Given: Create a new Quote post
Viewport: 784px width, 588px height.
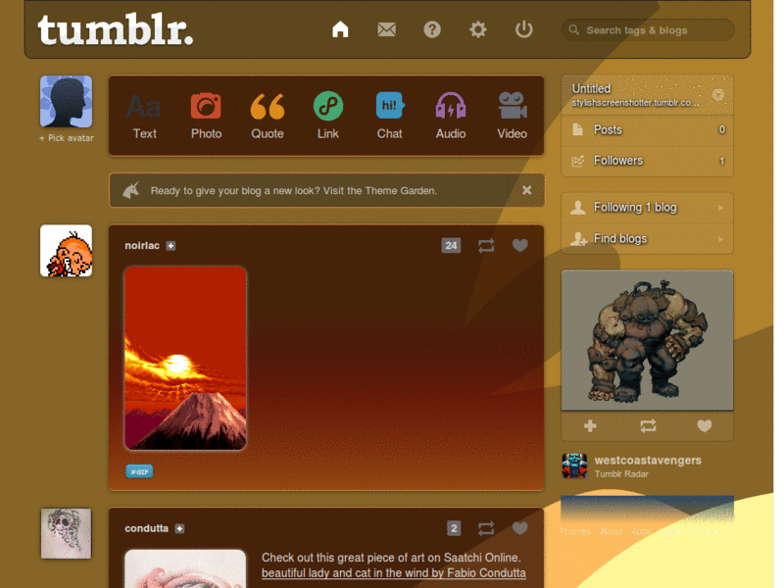Looking at the screenshot, I should pyautogui.click(x=268, y=116).
